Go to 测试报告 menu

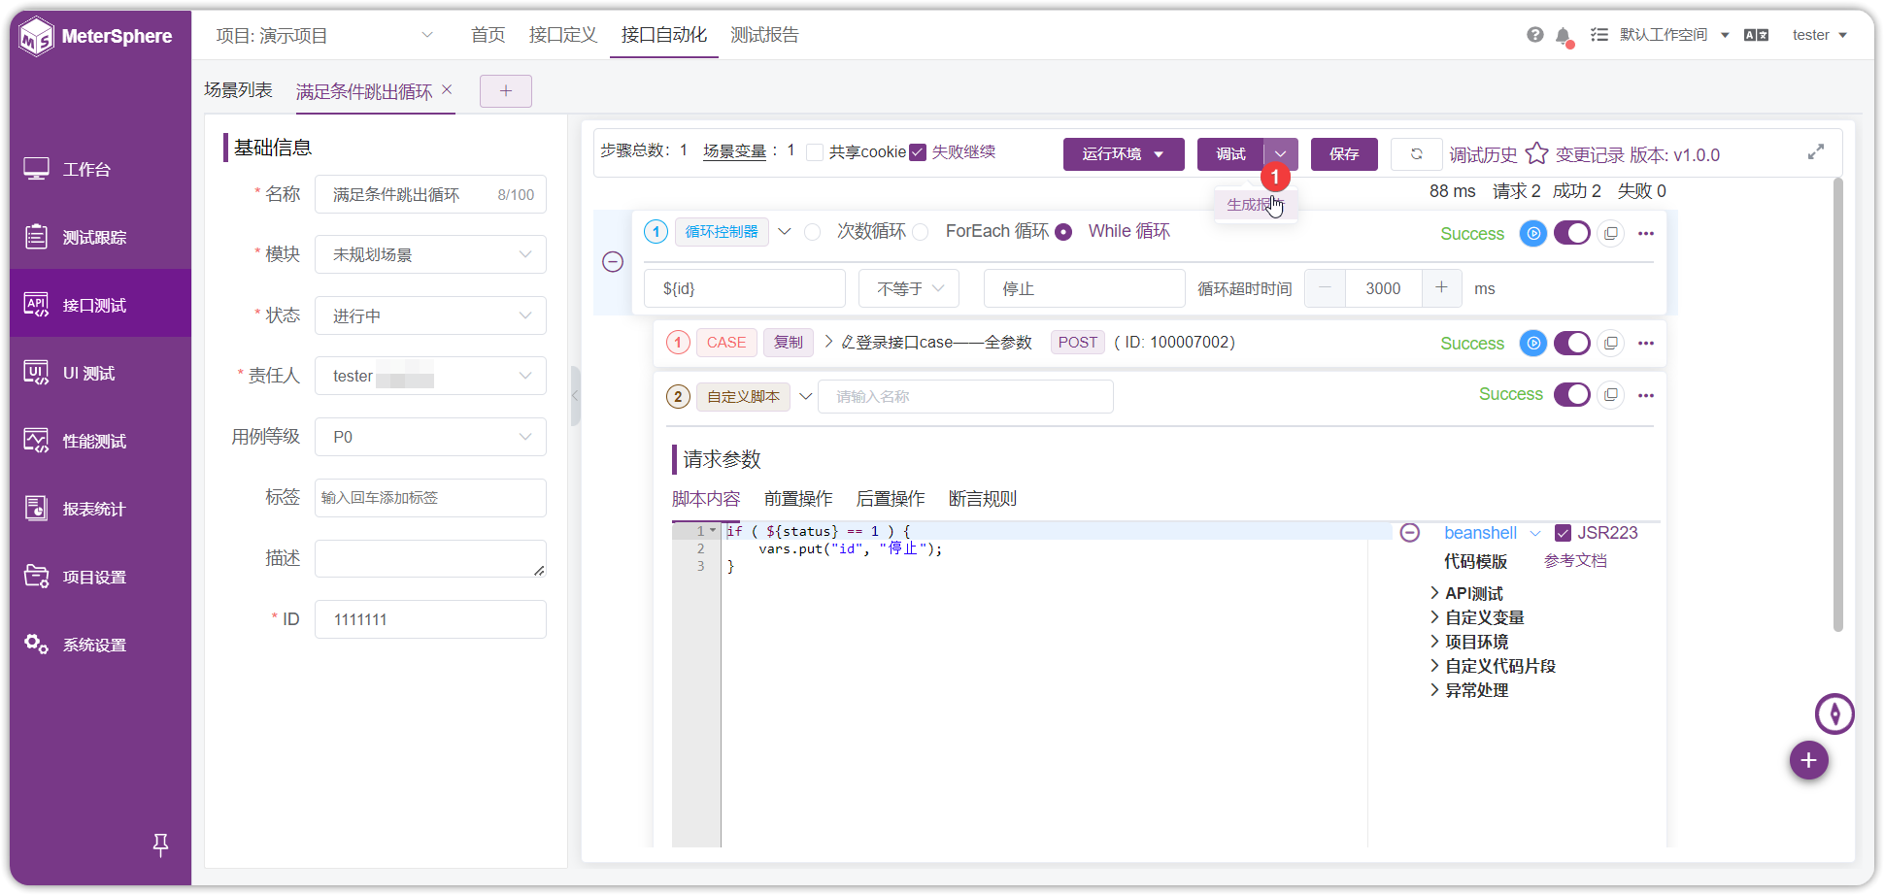pos(765,35)
